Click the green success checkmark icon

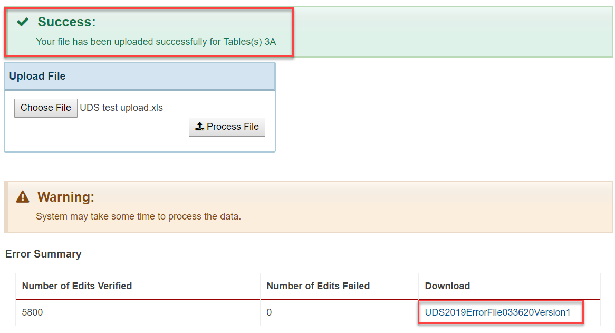(x=23, y=22)
